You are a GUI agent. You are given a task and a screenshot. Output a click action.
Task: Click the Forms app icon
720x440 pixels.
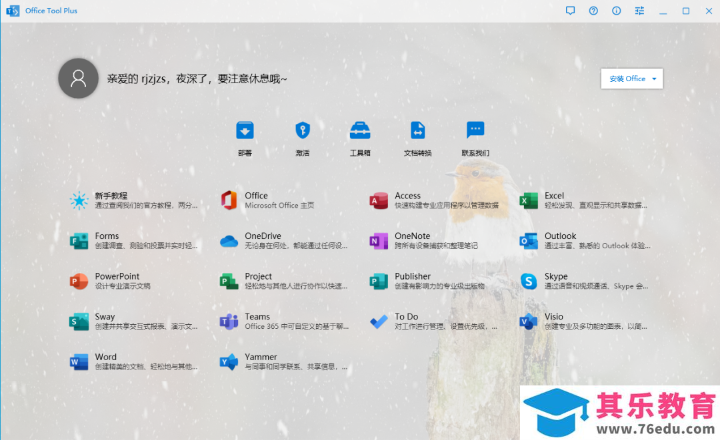click(x=79, y=240)
